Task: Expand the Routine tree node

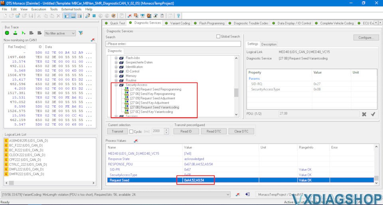Action: [116, 80]
